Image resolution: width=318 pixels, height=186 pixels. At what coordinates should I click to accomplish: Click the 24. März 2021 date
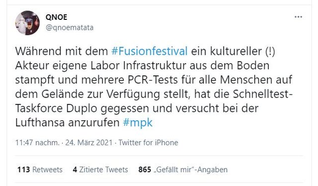tap(89, 143)
